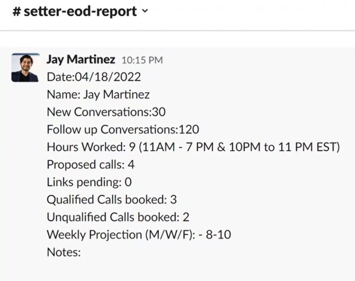The image size is (355, 281).
Task: Select the 'Name: Jay Martinez' line
Action: click(98, 95)
